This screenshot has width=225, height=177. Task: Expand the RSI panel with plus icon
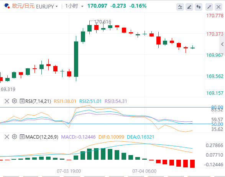tap(22, 101)
